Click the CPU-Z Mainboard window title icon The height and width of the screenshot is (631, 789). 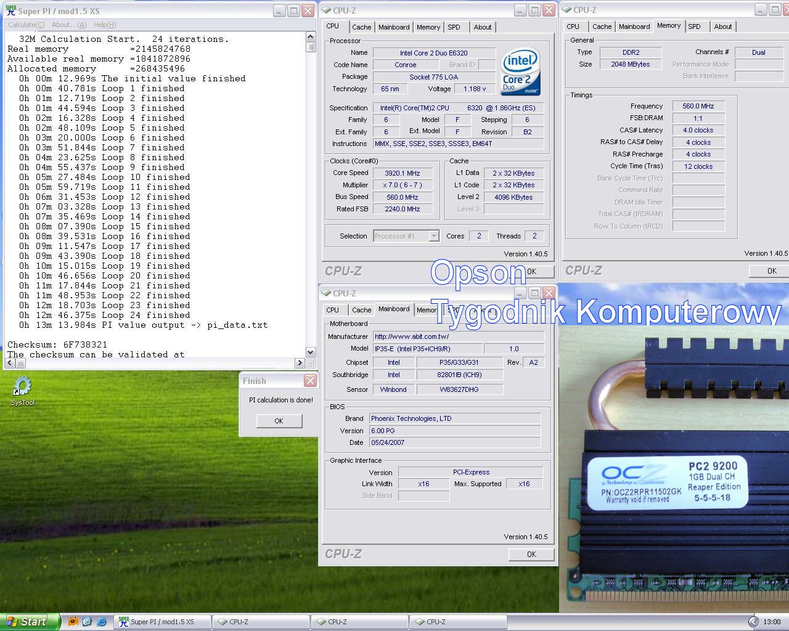pyautogui.click(x=326, y=293)
